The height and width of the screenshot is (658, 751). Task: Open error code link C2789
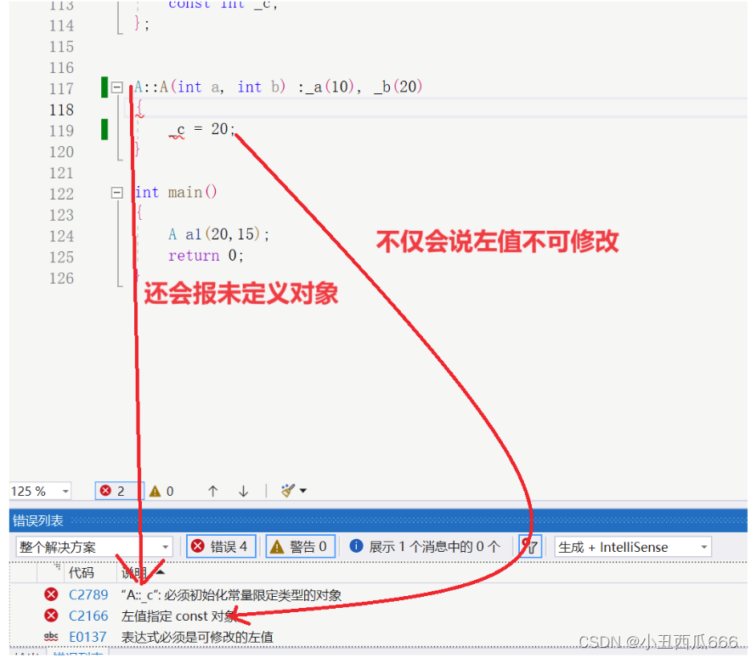[x=88, y=595]
